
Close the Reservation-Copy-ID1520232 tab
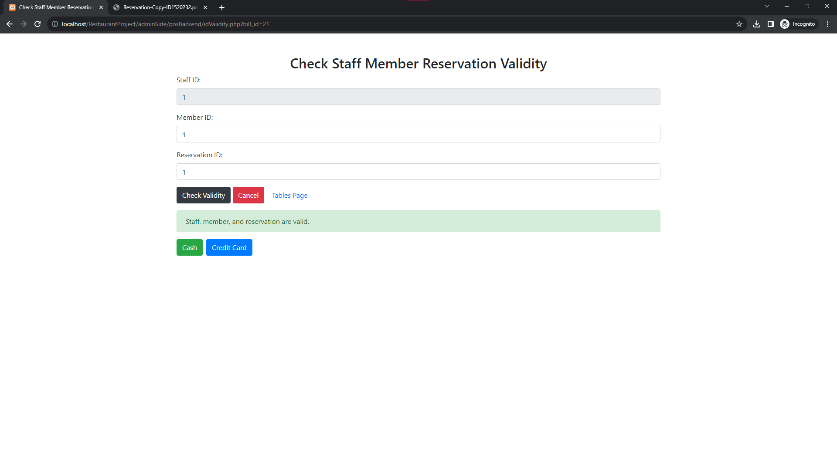(x=205, y=7)
